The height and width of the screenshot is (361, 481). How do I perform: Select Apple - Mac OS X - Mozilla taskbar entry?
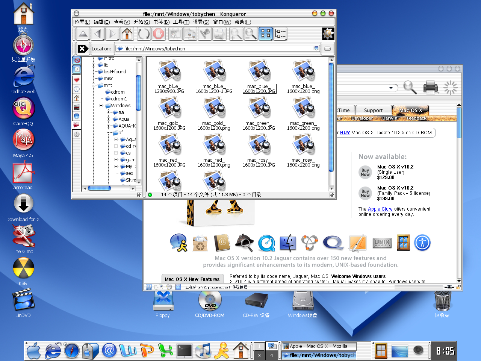coord(318,346)
